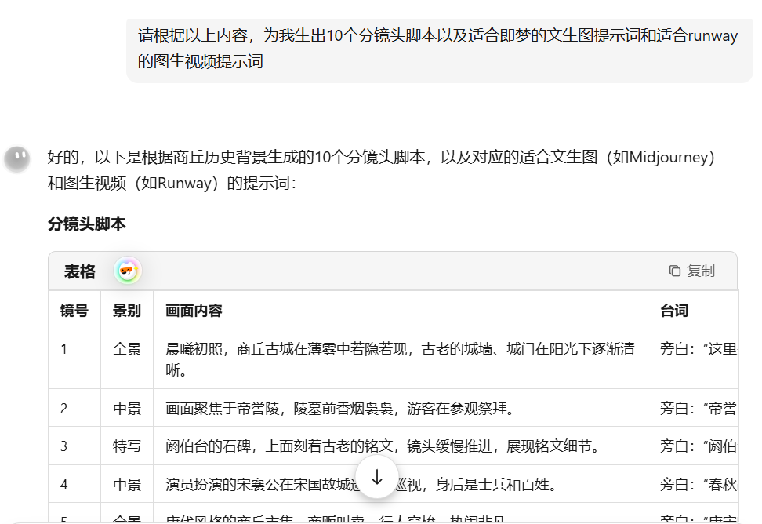Viewport: 762px width, 524px height.
Task: Click the assistant avatar icon
Action: point(17,158)
